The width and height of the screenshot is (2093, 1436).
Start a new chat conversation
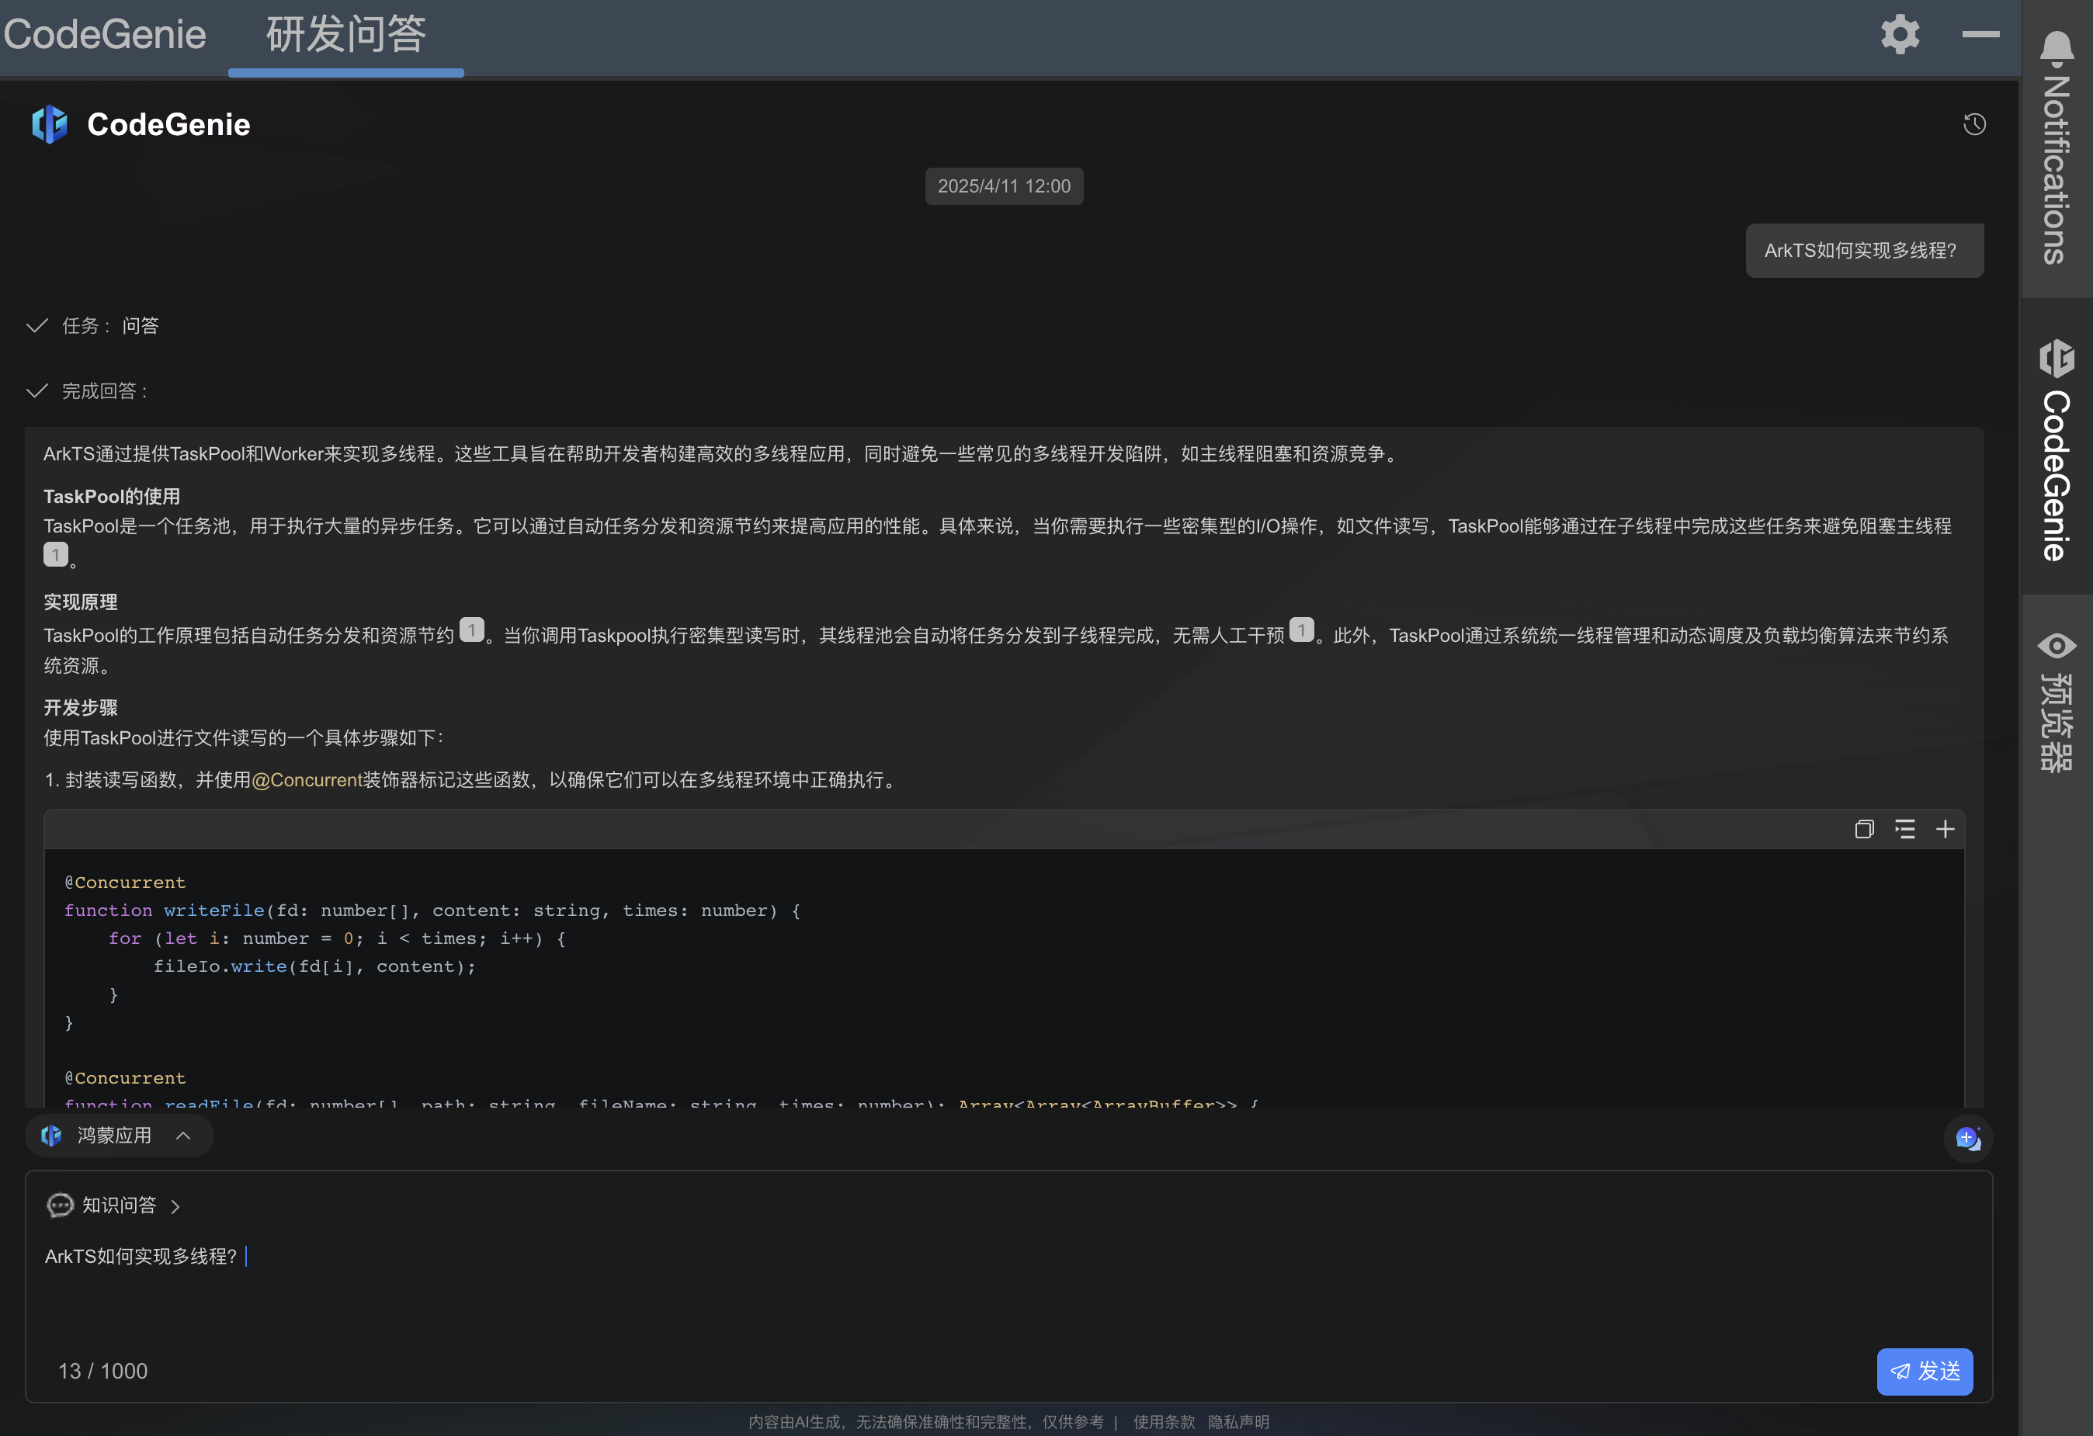coord(1968,1138)
